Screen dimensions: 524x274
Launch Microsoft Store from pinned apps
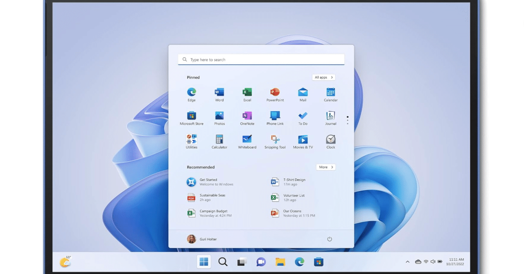pos(192,118)
